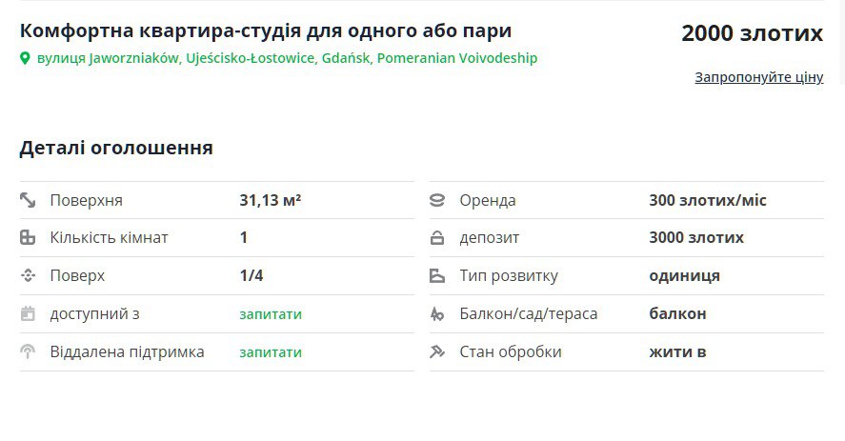The width and height of the screenshot is (845, 441).
Task: Click the room count icon
Action: click(x=28, y=238)
